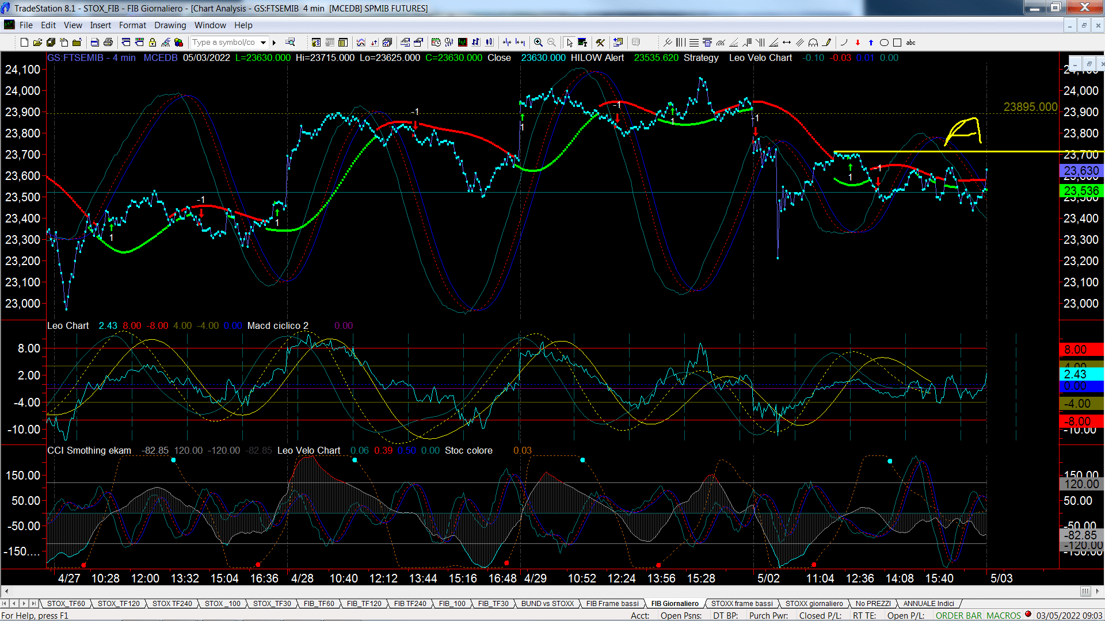
Task: Save all with the stacked disks icon
Action: pyautogui.click(x=51, y=43)
